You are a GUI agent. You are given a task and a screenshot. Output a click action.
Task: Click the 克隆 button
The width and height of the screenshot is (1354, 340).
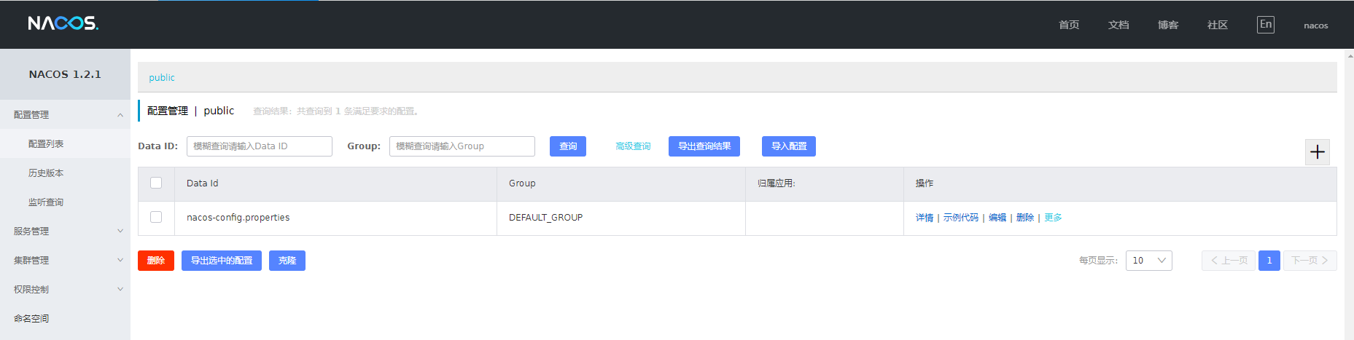tap(287, 261)
